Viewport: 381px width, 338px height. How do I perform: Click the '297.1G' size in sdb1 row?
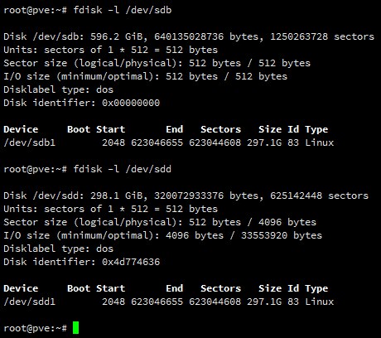click(x=264, y=142)
